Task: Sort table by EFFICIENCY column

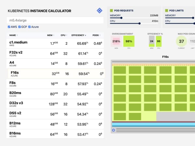Action: click(x=79, y=35)
